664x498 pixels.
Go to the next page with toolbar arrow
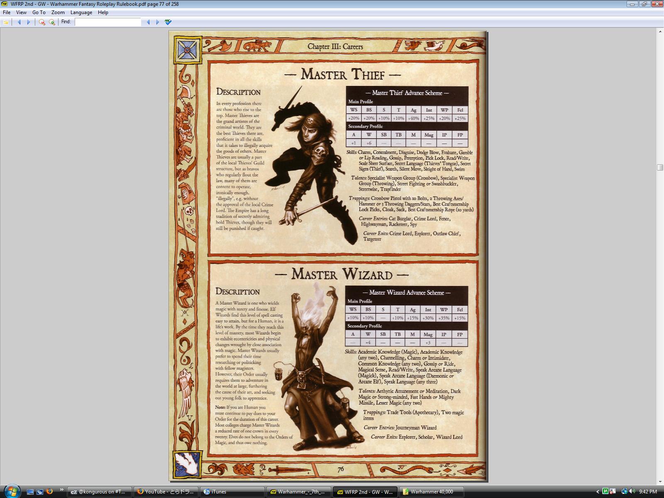click(x=29, y=22)
